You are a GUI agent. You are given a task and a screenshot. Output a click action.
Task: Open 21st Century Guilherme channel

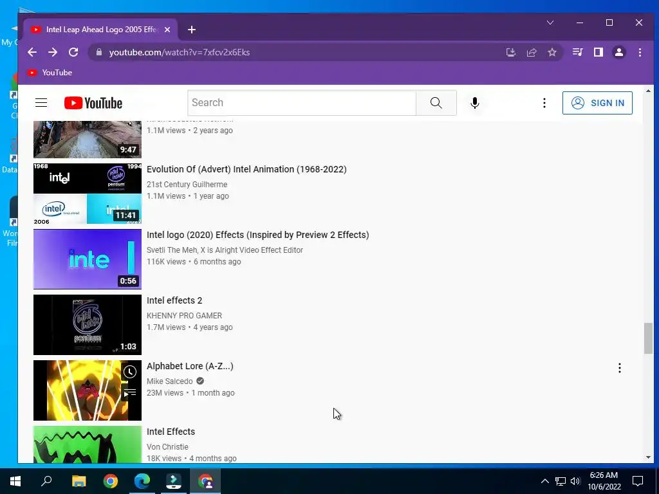coord(187,185)
